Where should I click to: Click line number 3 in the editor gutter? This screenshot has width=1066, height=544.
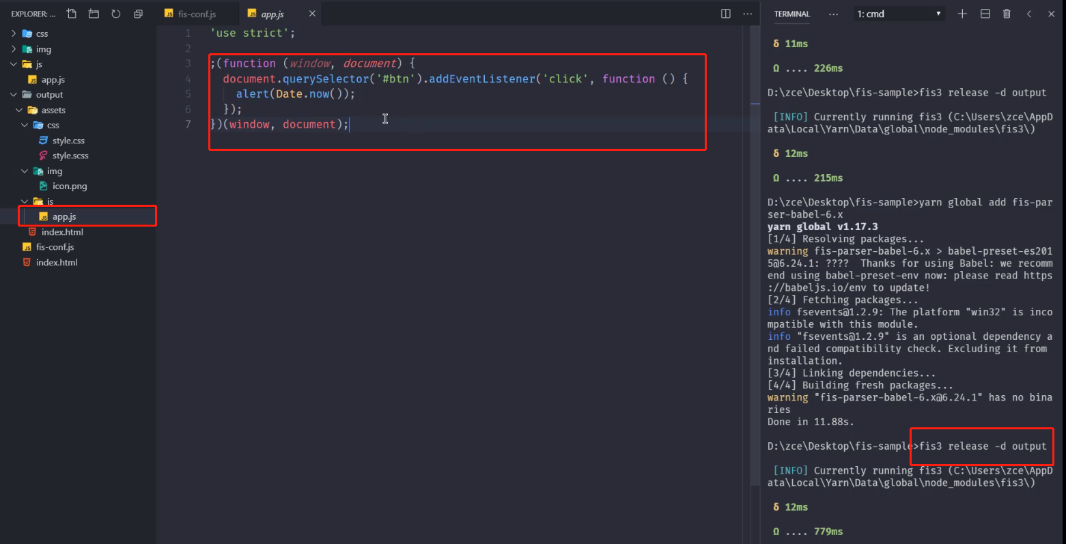188,63
